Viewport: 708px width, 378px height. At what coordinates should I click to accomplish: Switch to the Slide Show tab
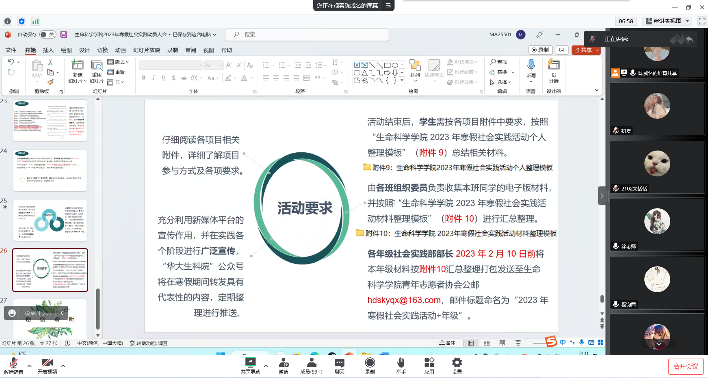coord(147,50)
